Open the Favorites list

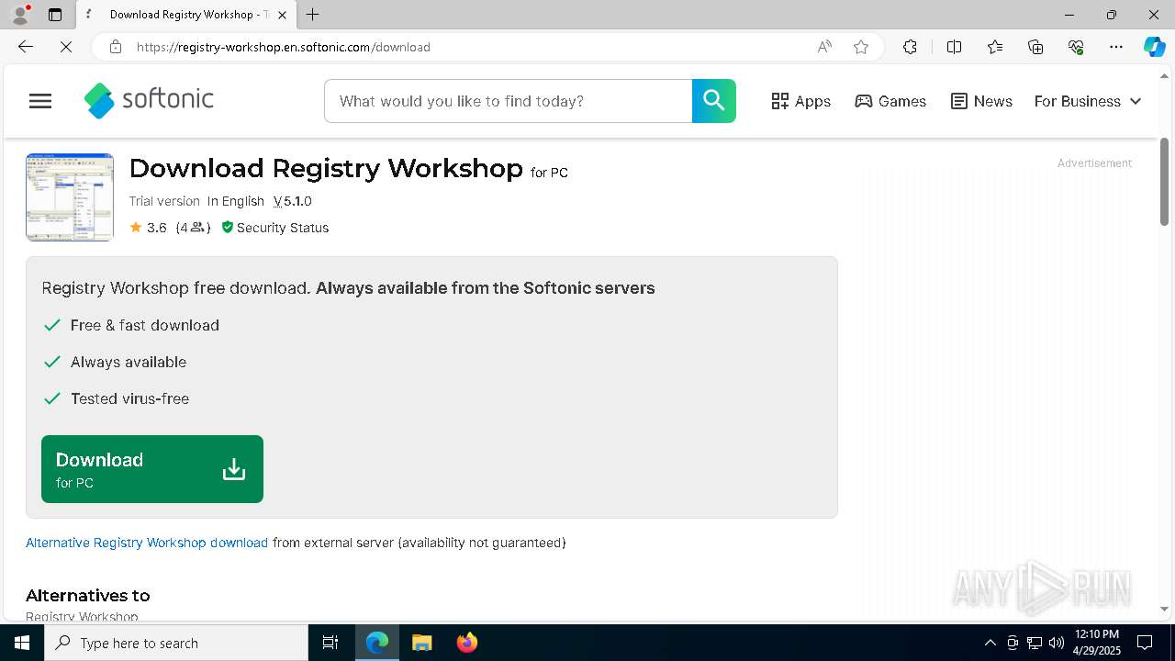pyautogui.click(x=995, y=47)
